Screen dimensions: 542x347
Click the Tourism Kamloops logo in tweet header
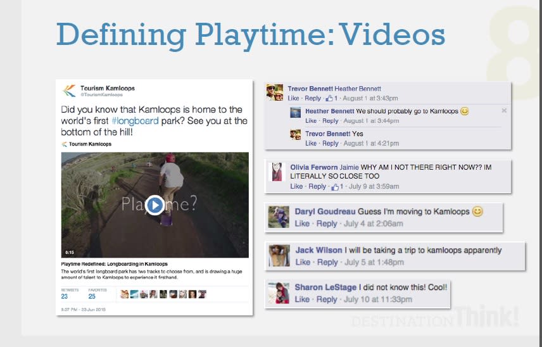pyautogui.click(x=69, y=91)
